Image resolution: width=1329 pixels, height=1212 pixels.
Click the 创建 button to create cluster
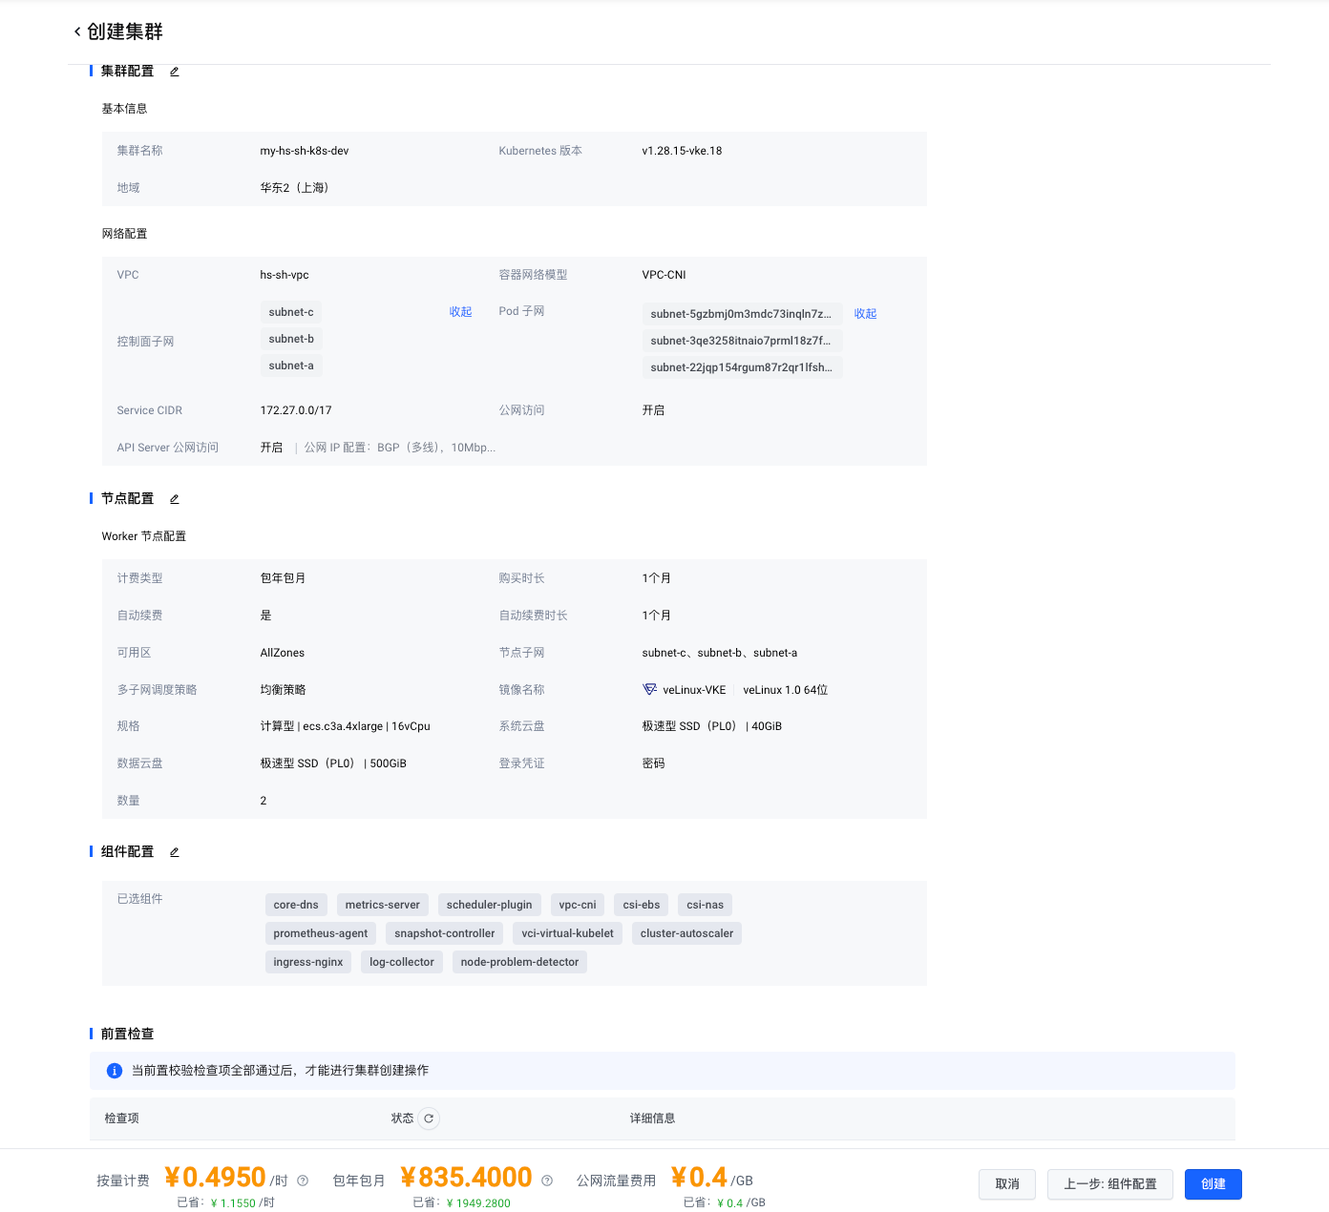click(1213, 1184)
